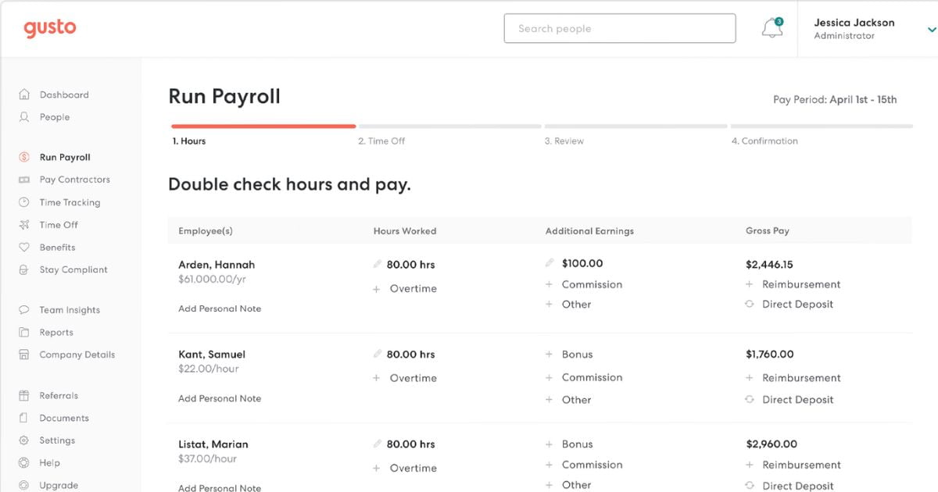Edit Samuel Kant's hours pencil icon

pyautogui.click(x=378, y=354)
